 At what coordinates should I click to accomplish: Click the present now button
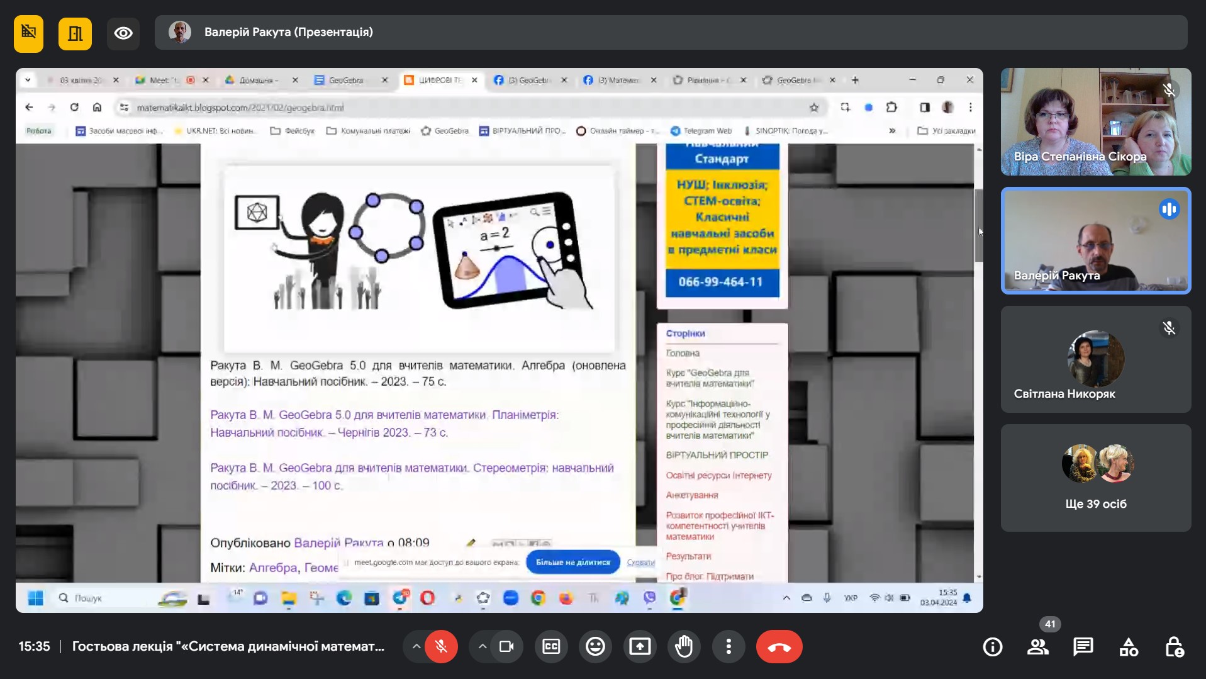point(640,646)
